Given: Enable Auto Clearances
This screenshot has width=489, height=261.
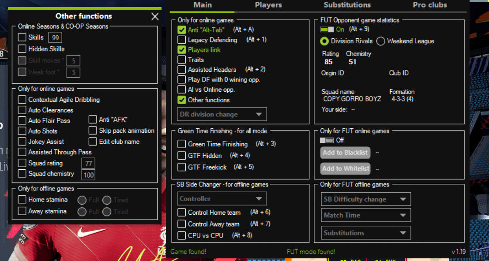Looking at the screenshot, I should pyautogui.click(x=22, y=110).
